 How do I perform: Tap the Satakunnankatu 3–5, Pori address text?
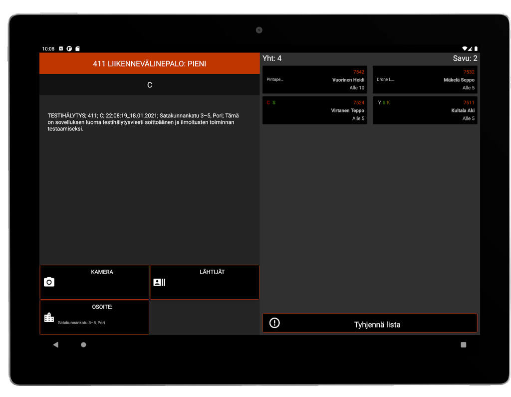[x=81, y=323]
